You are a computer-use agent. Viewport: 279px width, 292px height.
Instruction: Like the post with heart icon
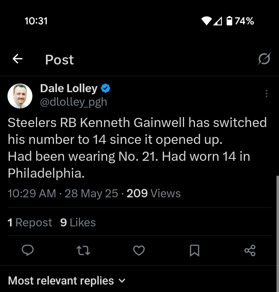click(139, 250)
